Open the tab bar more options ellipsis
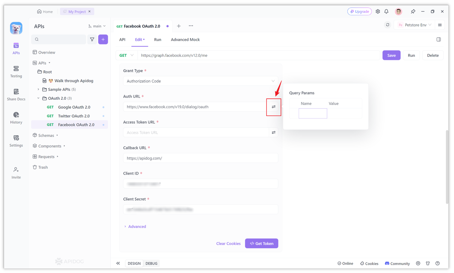Screen dimensions: 454x273 pyautogui.click(x=191, y=26)
